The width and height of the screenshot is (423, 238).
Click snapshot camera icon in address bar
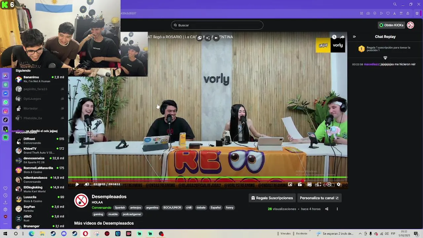click(368, 13)
